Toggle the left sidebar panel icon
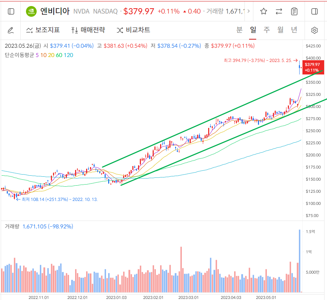This screenshot has height=300, width=327. [x=11, y=11]
